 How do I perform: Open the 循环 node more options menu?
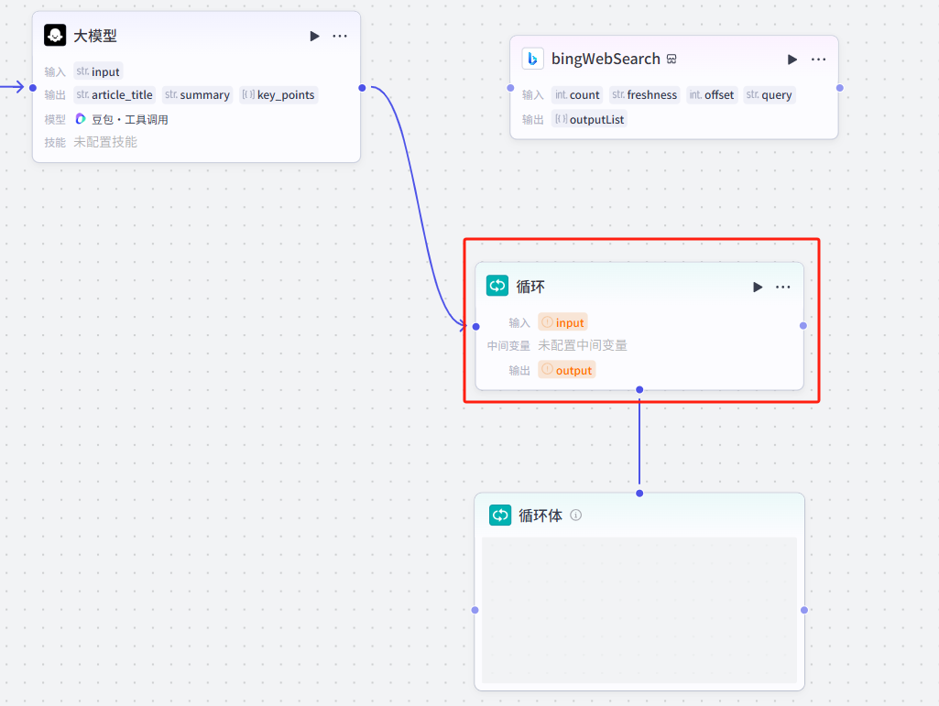tap(783, 287)
